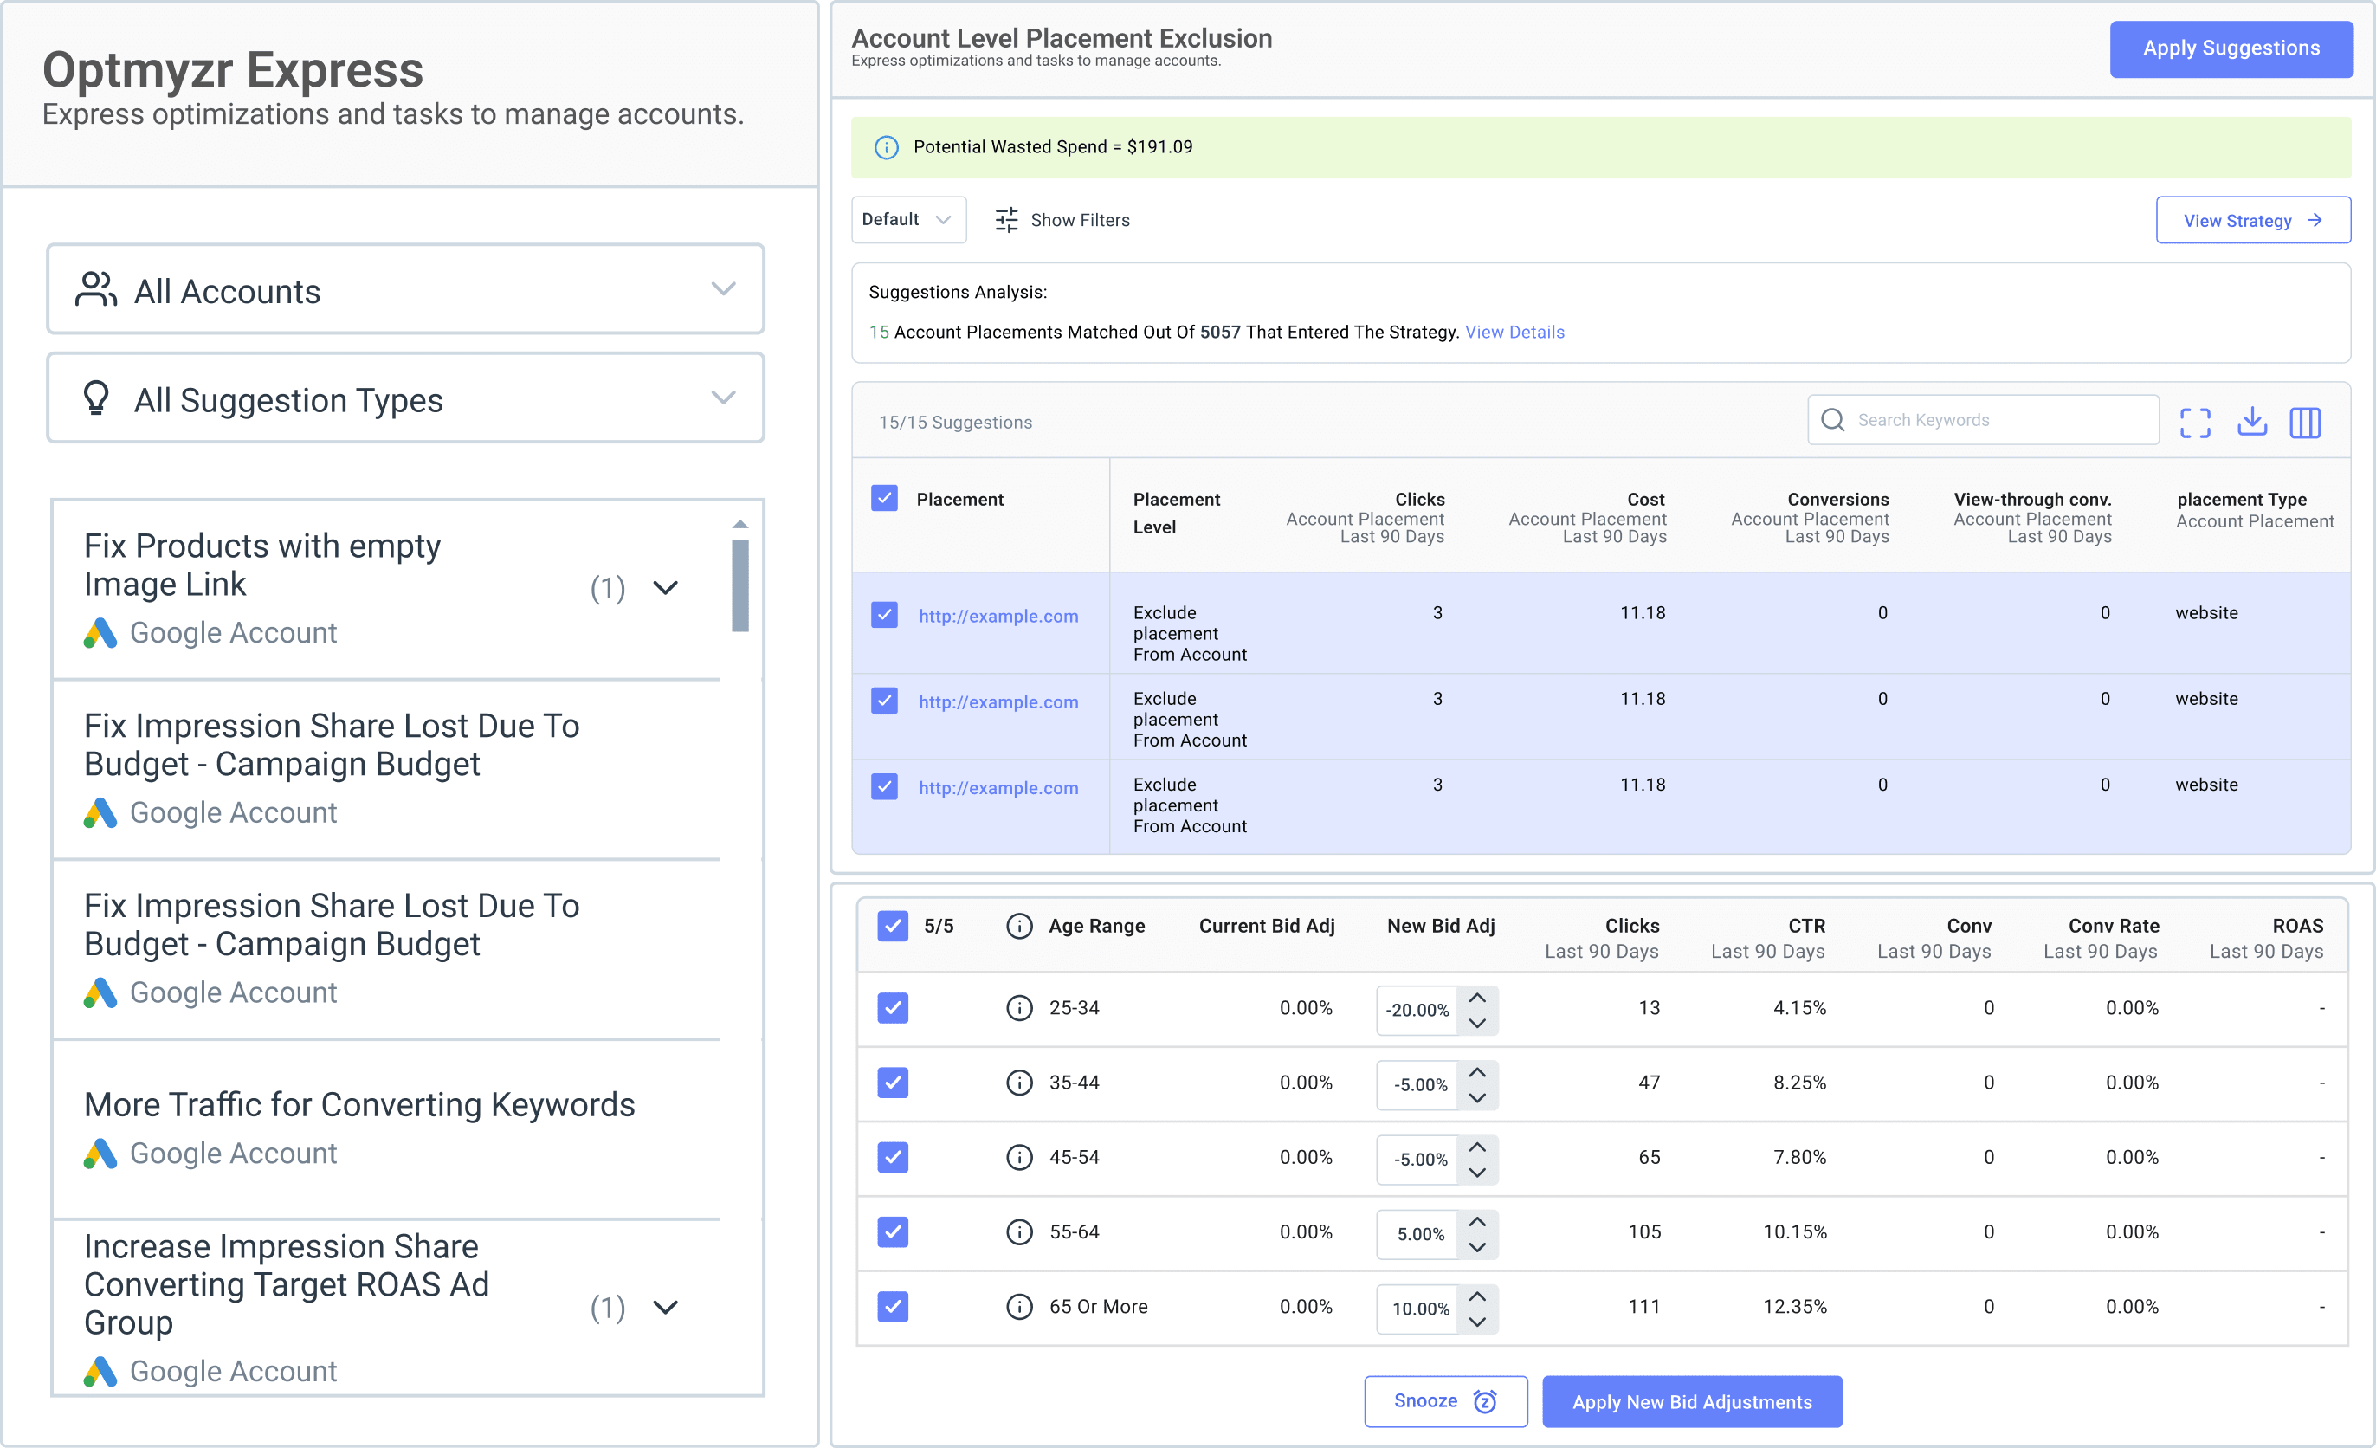This screenshot has height=1448, width=2376.
Task: Click the info icon for the 35-44 row
Action: (1019, 1083)
